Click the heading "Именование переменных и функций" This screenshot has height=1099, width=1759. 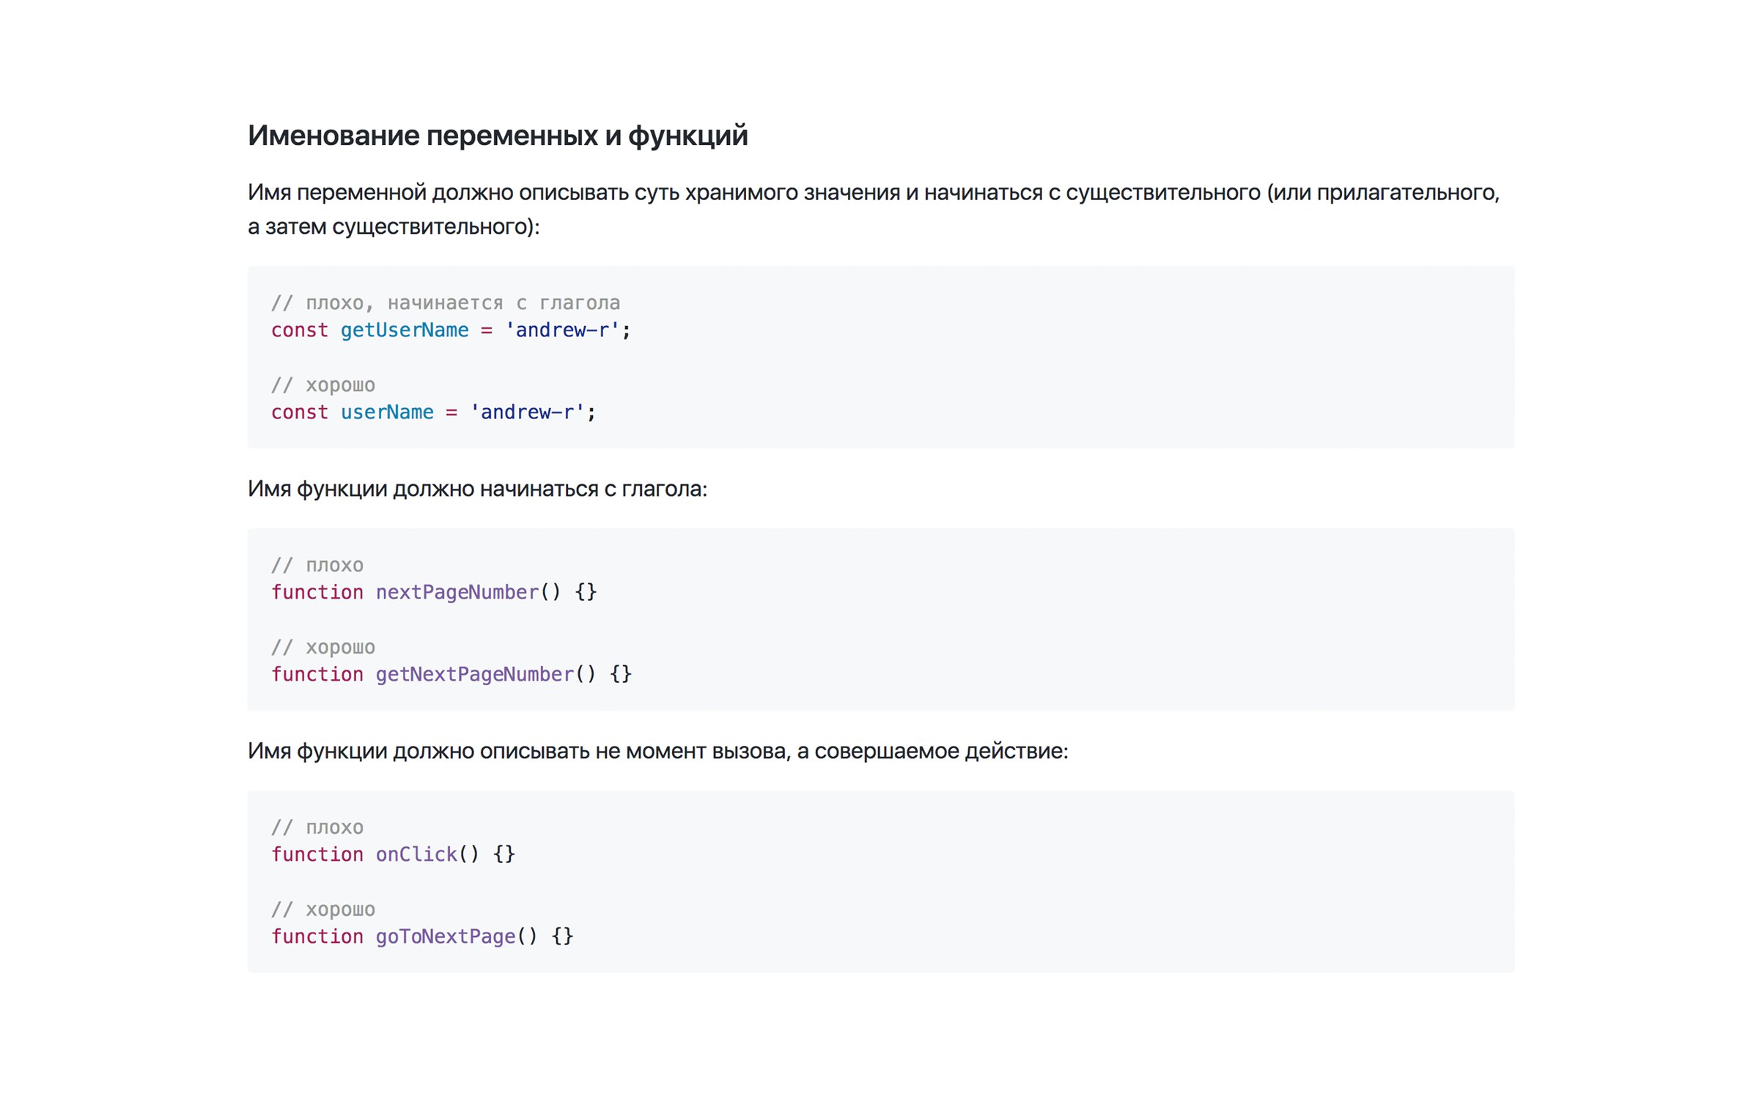(x=498, y=136)
